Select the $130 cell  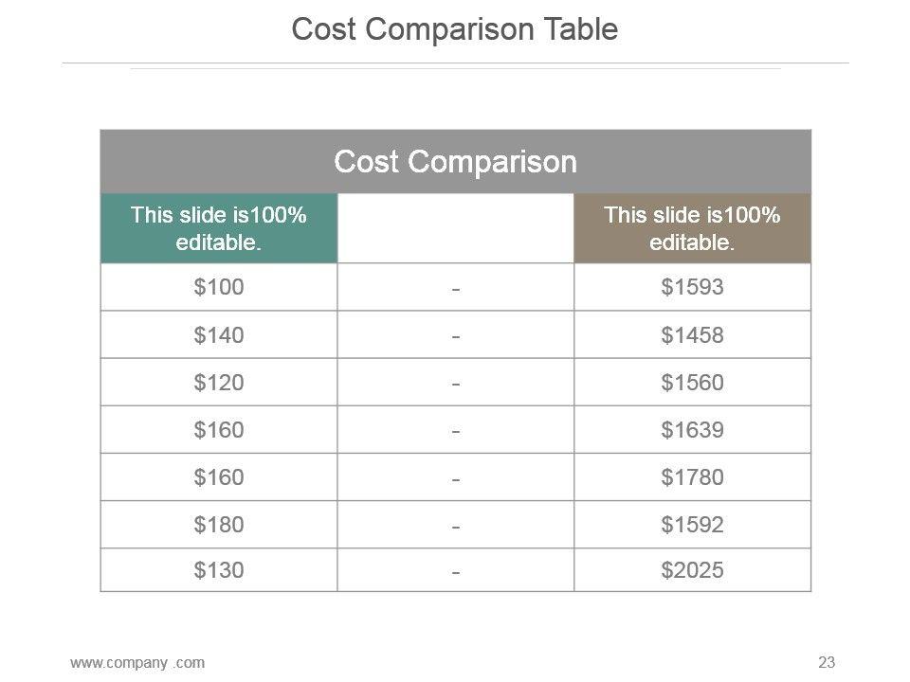(219, 570)
